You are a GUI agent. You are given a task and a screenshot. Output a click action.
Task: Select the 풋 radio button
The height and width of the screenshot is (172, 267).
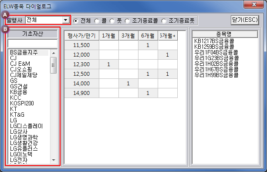112,21
